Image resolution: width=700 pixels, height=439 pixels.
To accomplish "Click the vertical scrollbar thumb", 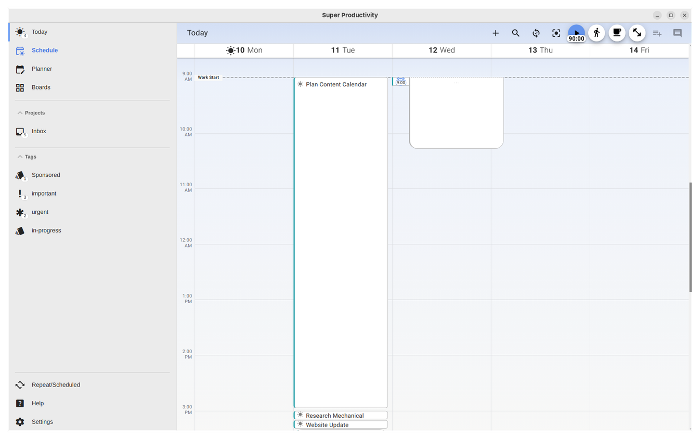I will point(690,237).
